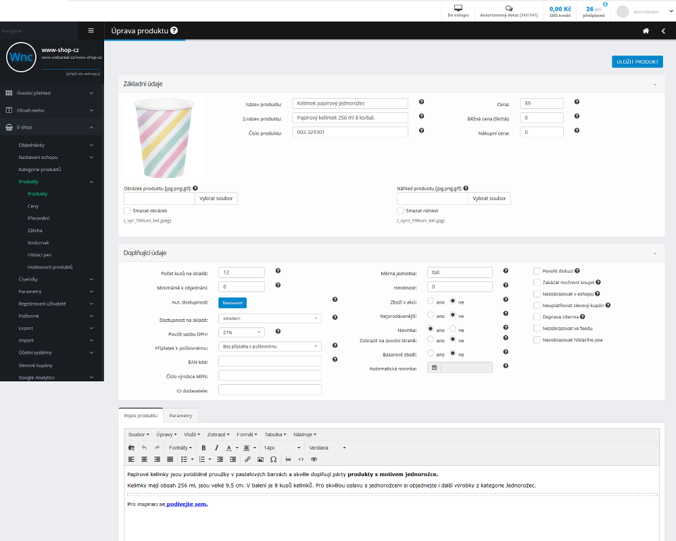Image resolution: width=676 pixels, height=541 pixels.
Task: Select 'ano' radio for Zboží v akci
Action: click(x=431, y=302)
